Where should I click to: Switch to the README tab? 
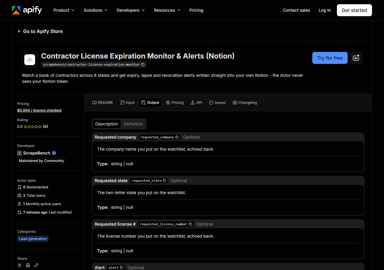[x=103, y=103]
